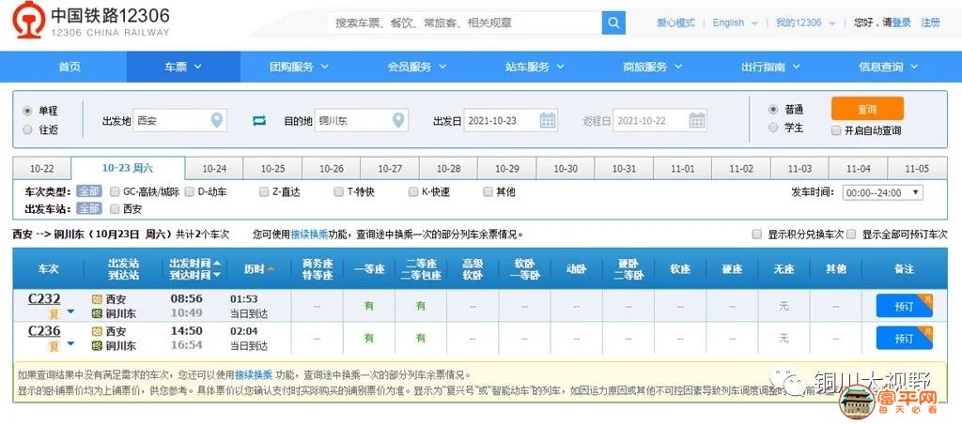Select 学生 student ticket radio button
Image resolution: width=962 pixels, height=425 pixels.
773,128
